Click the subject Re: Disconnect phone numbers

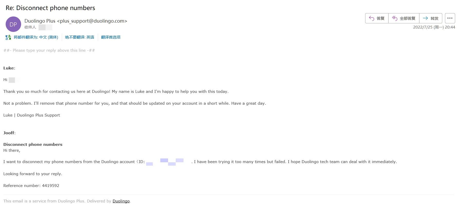[50, 8]
